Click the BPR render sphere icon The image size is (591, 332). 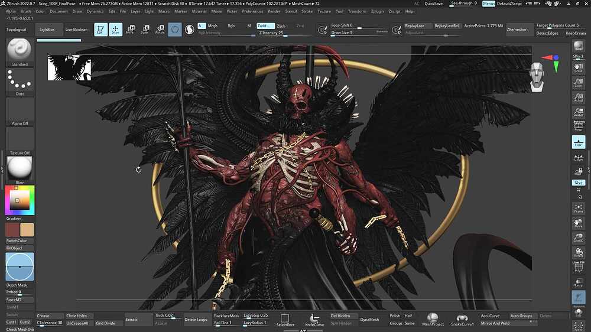(578, 46)
